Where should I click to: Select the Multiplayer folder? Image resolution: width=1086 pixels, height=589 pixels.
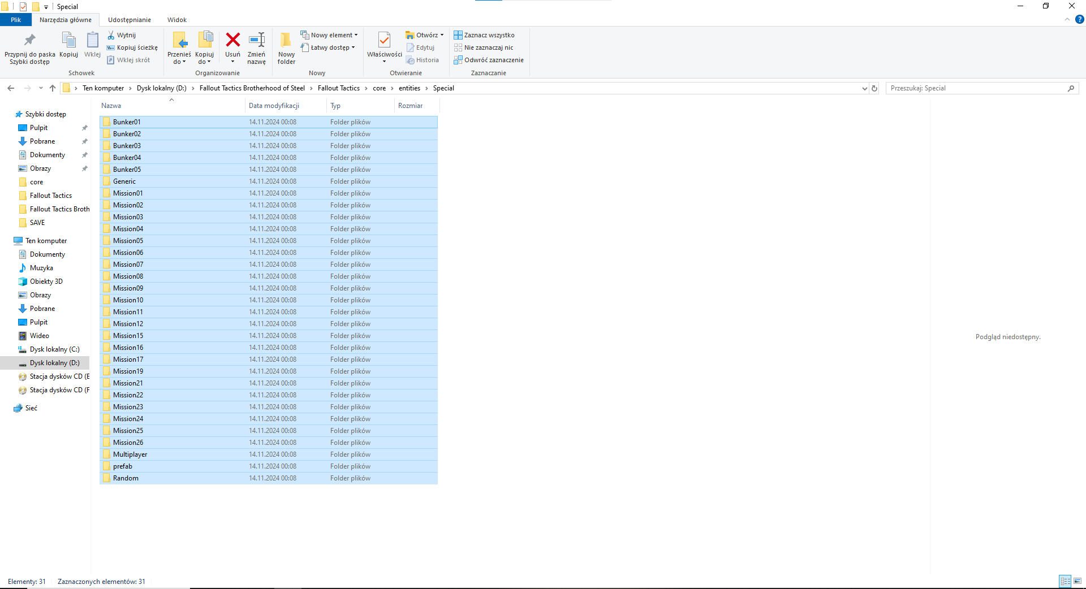(269, 454)
